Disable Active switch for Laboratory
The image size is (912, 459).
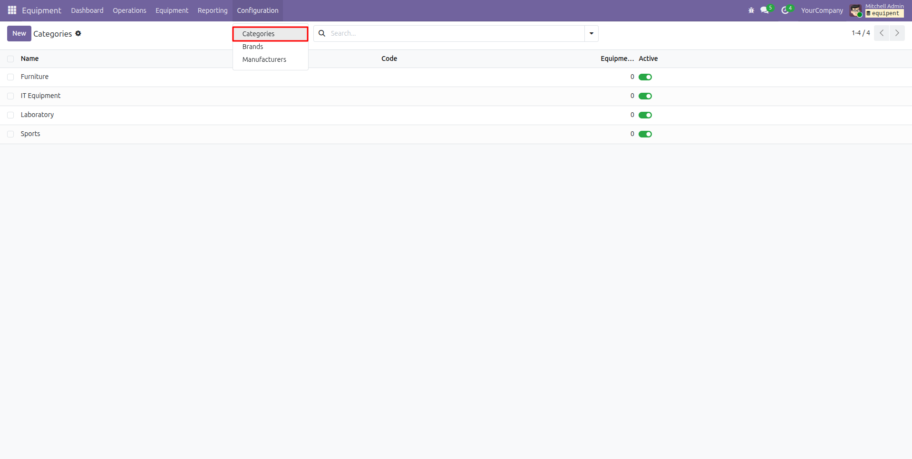point(645,115)
